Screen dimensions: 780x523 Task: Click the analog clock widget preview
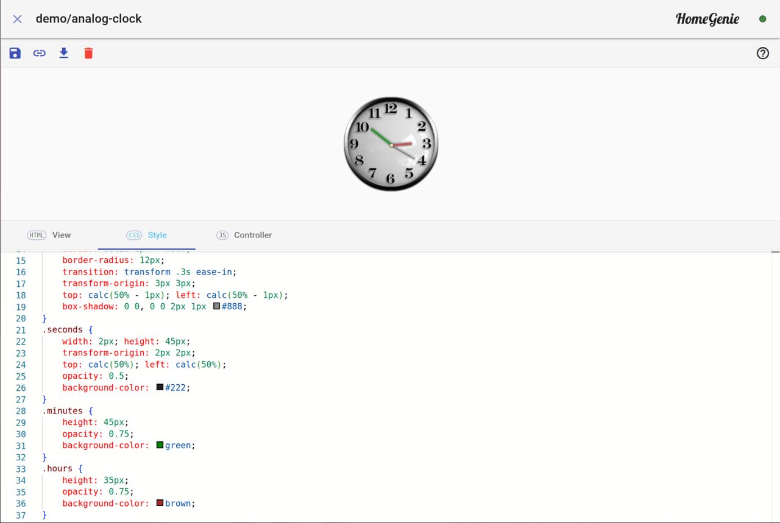click(391, 144)
